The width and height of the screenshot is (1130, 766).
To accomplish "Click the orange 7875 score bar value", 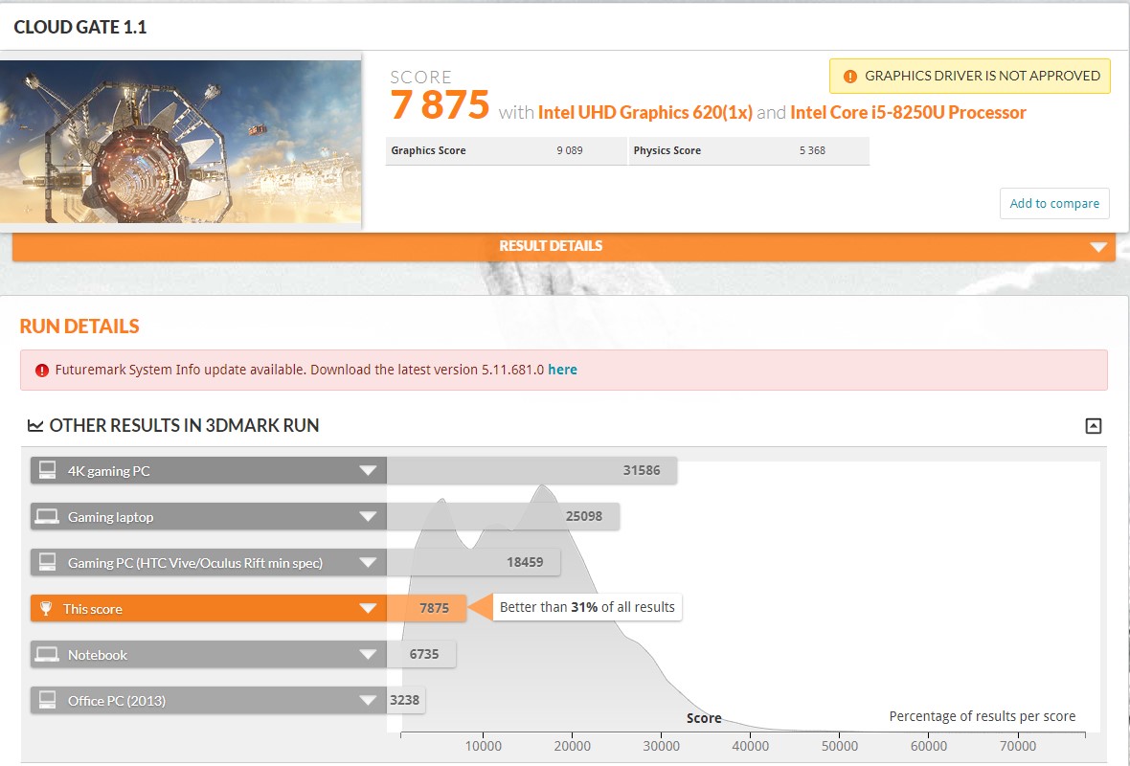I will (434, 608).
